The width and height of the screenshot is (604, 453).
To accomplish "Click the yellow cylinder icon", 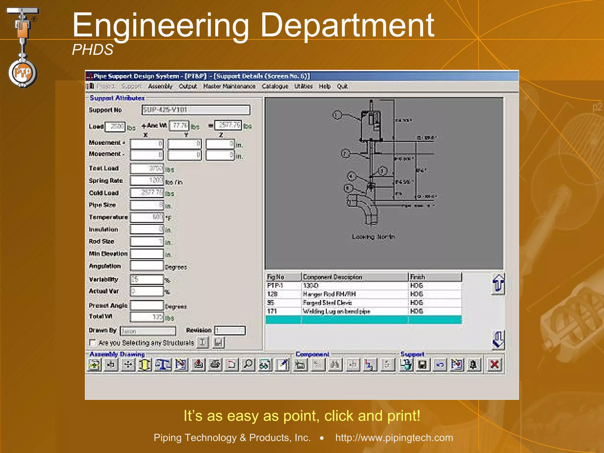I will pyautogui.click(x=145, y=365).
